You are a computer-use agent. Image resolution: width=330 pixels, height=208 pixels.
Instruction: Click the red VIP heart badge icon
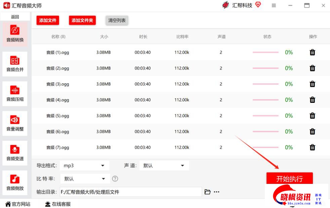pyautogui.click(x=258, y=5)
